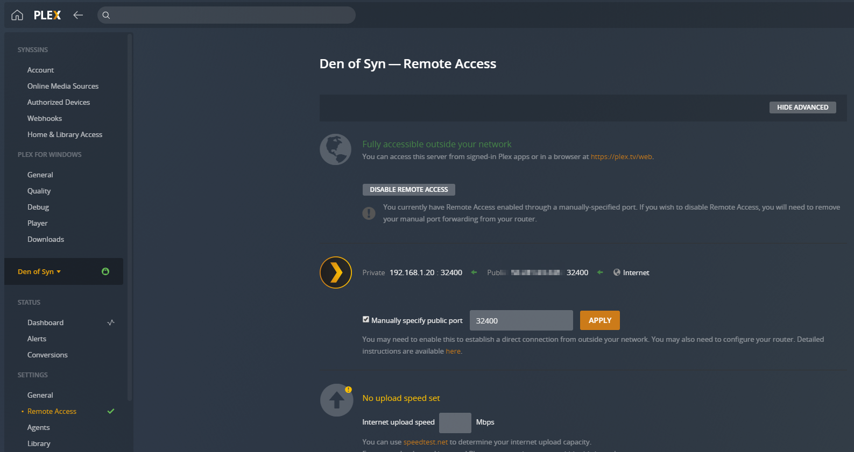Open Agents settings
Viewport: 854px width, 452px height.
39,427
